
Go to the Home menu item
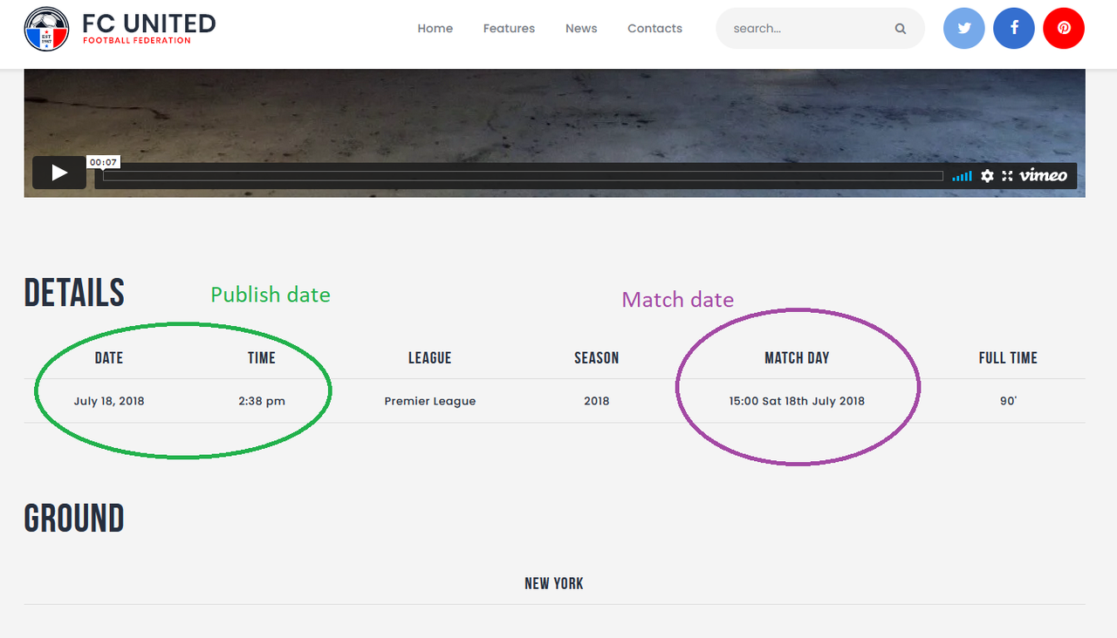[x=435, y=29]
